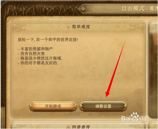
Task: Click the 开始游戏 button
Action: click(53, 106)
